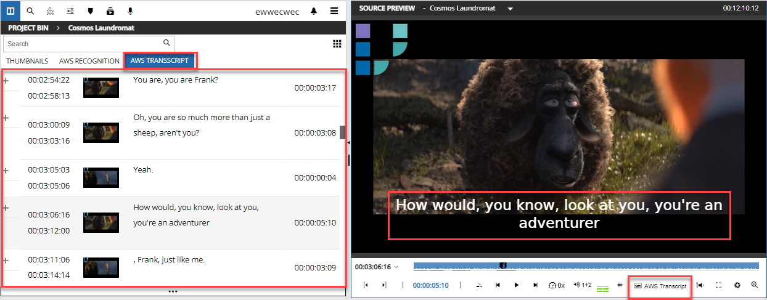The image size is (767, 300).
Task: Switch bin to grid view icon
Action: [x=337, y=44]
